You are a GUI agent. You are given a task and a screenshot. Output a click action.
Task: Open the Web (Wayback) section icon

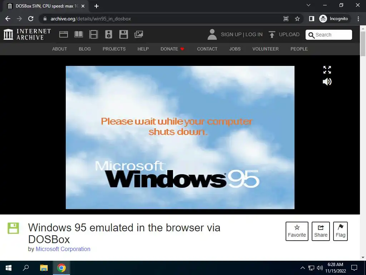[x=64, y=34]
